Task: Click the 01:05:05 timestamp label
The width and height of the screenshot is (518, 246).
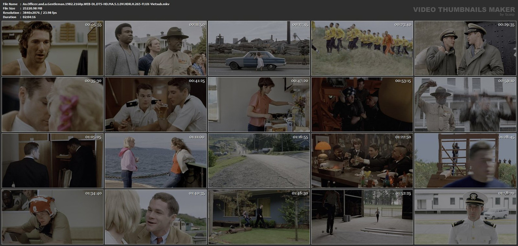Action: click(93, 137)
